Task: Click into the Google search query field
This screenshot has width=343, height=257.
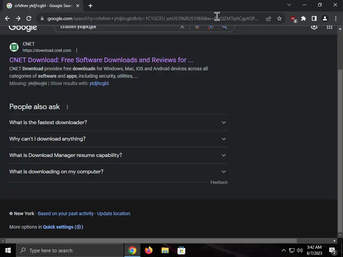Action: (118, 27)
